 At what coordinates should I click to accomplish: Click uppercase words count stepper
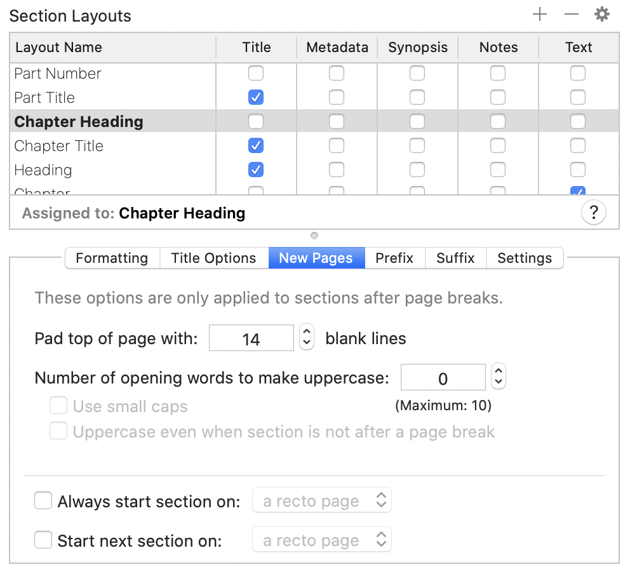pos(498,377)
